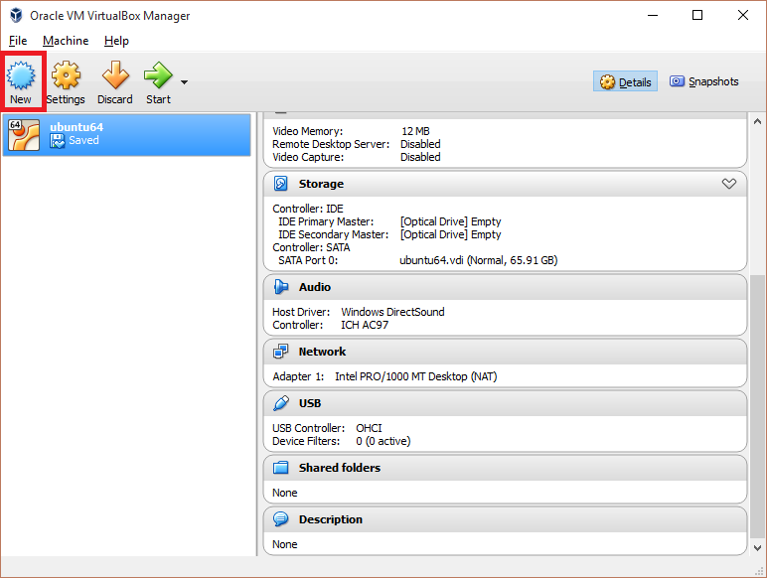The image size is (767, 578).
Task: Click the Storage section disk icon
Action: 281,184
